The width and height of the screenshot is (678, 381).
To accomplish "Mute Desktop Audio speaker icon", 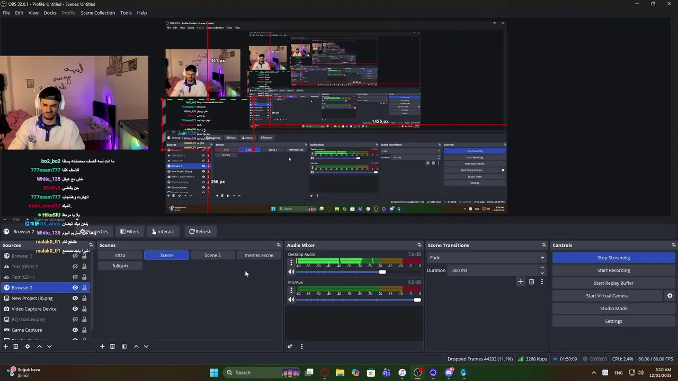I will pyautogui.click(x=291, y=272).
